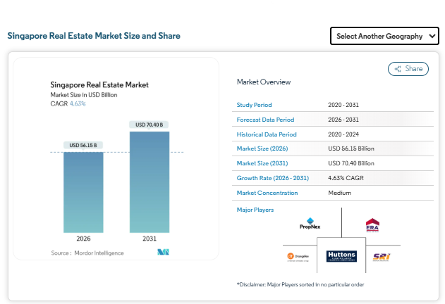Click the USD 56.15 B bar label
The width and height of the screenshot is (445, 304).
click(83, 146)
